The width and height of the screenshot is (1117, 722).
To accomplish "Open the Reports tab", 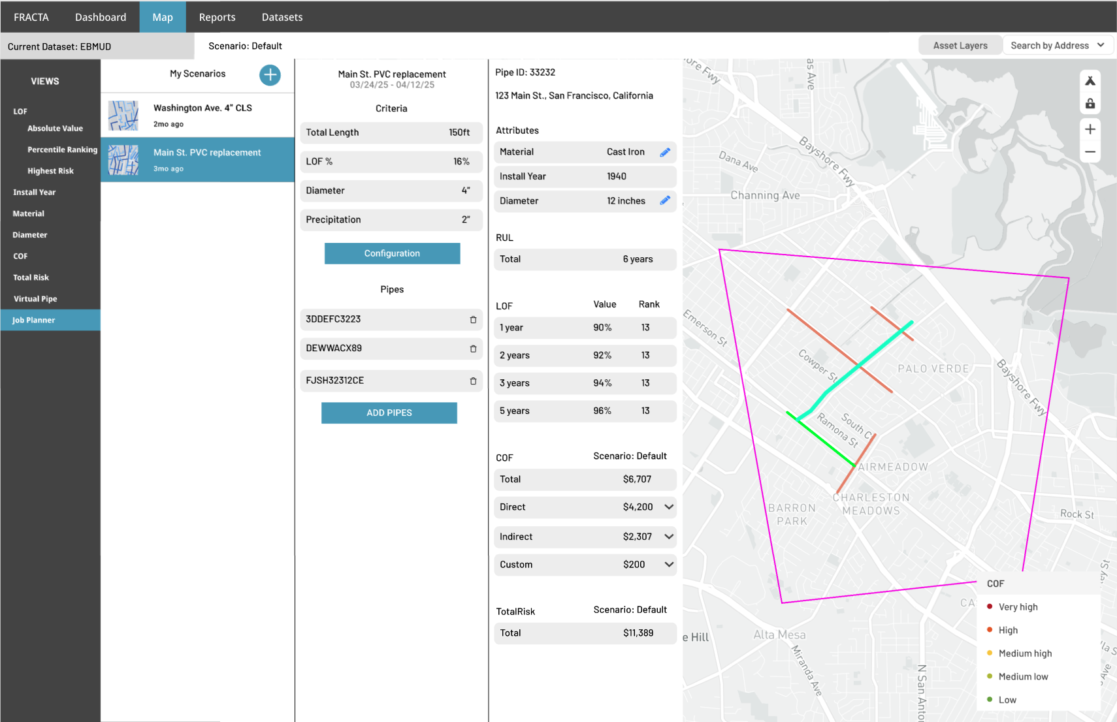I will pyautogui.click(x=217, y=17).
